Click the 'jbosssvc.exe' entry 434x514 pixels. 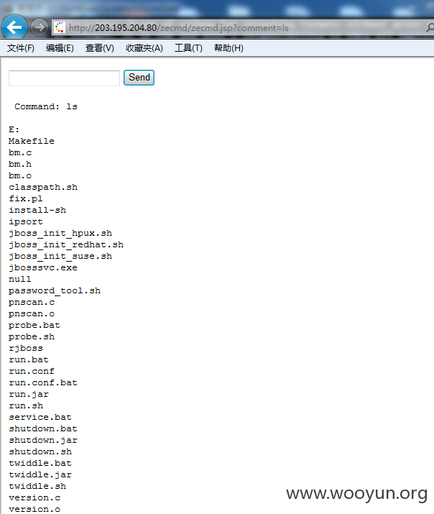click(x=43, y=267)
